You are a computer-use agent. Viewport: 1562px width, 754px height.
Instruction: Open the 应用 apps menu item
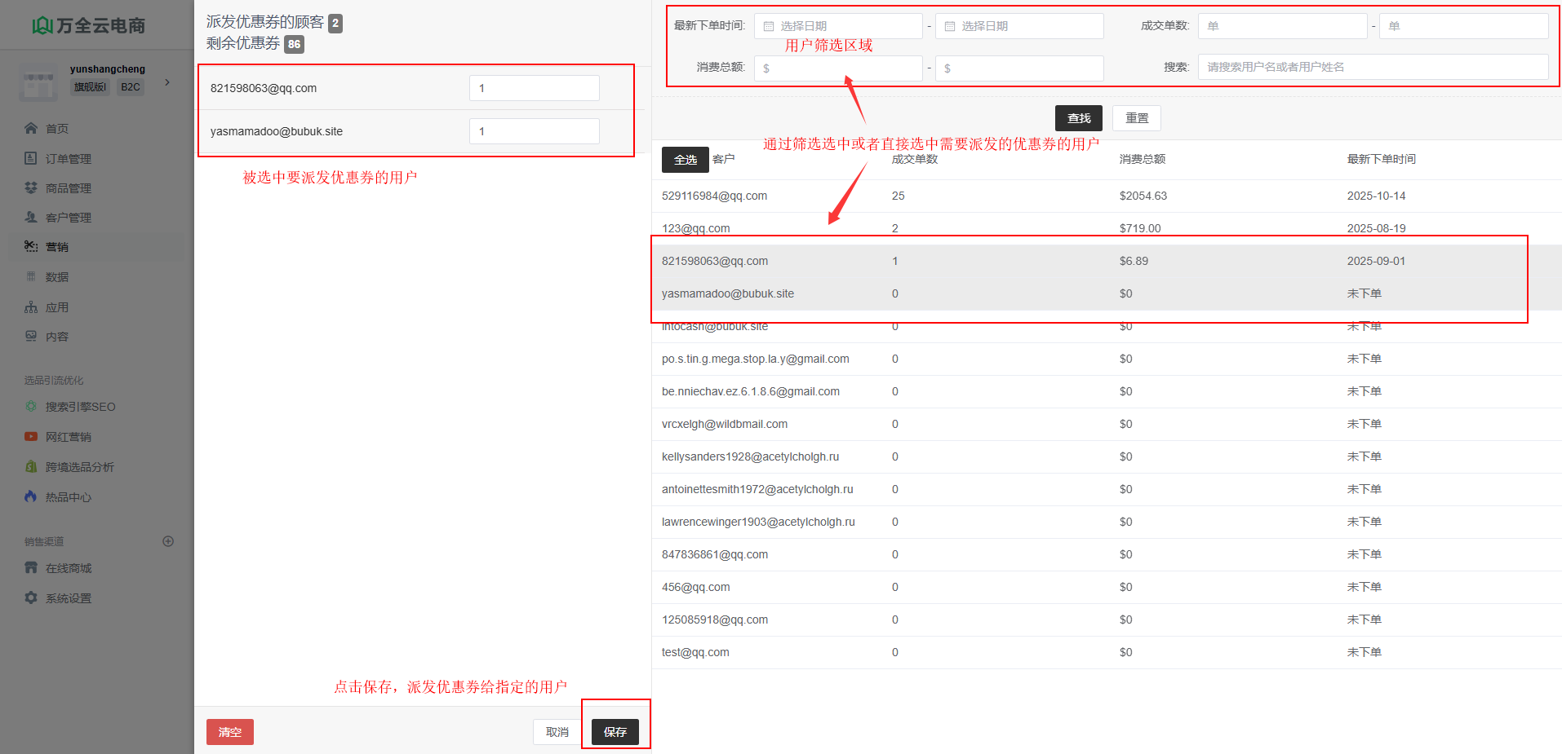tap(57, 307)
